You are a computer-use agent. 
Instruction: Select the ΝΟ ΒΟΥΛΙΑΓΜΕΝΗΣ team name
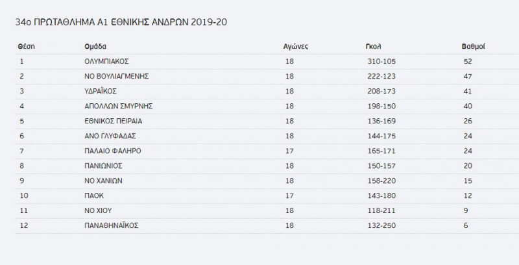coord(117,76)
